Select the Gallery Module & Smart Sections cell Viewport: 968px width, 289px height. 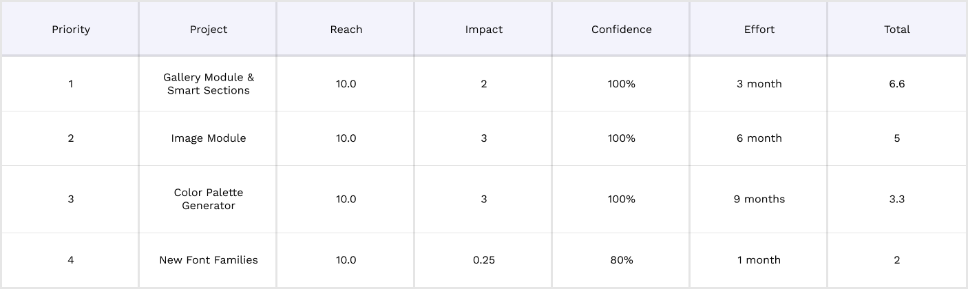pos(208,84)
